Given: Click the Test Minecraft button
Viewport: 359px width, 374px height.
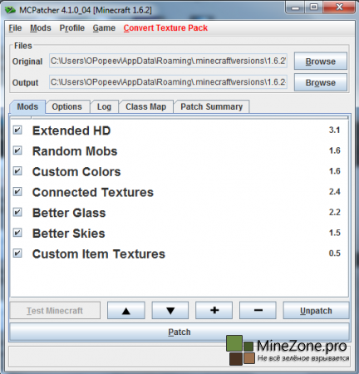Looking at the screenshot, I should pos(55,311).
